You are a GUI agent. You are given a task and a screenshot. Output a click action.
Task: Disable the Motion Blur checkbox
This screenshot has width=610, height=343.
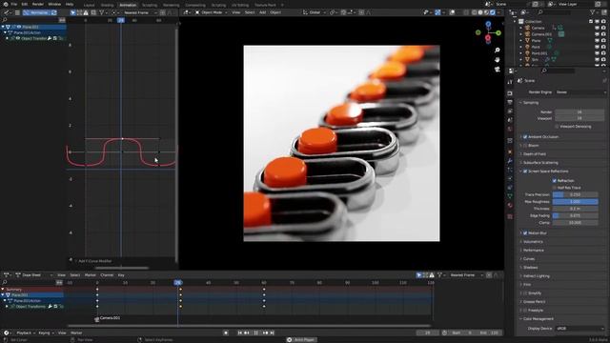[x=525, y=232]
